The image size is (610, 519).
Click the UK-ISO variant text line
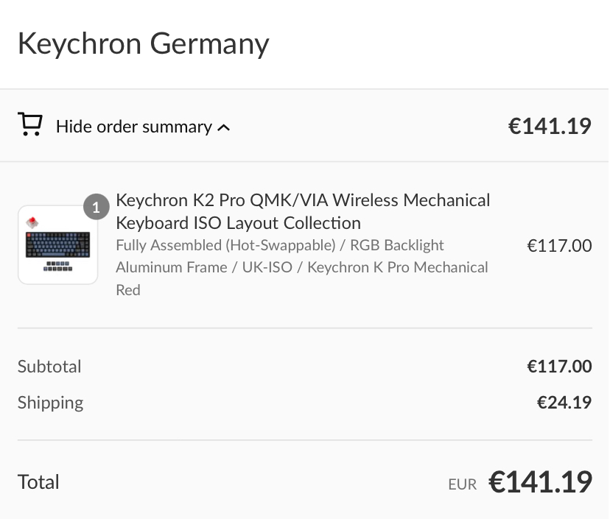coord(270,267)
